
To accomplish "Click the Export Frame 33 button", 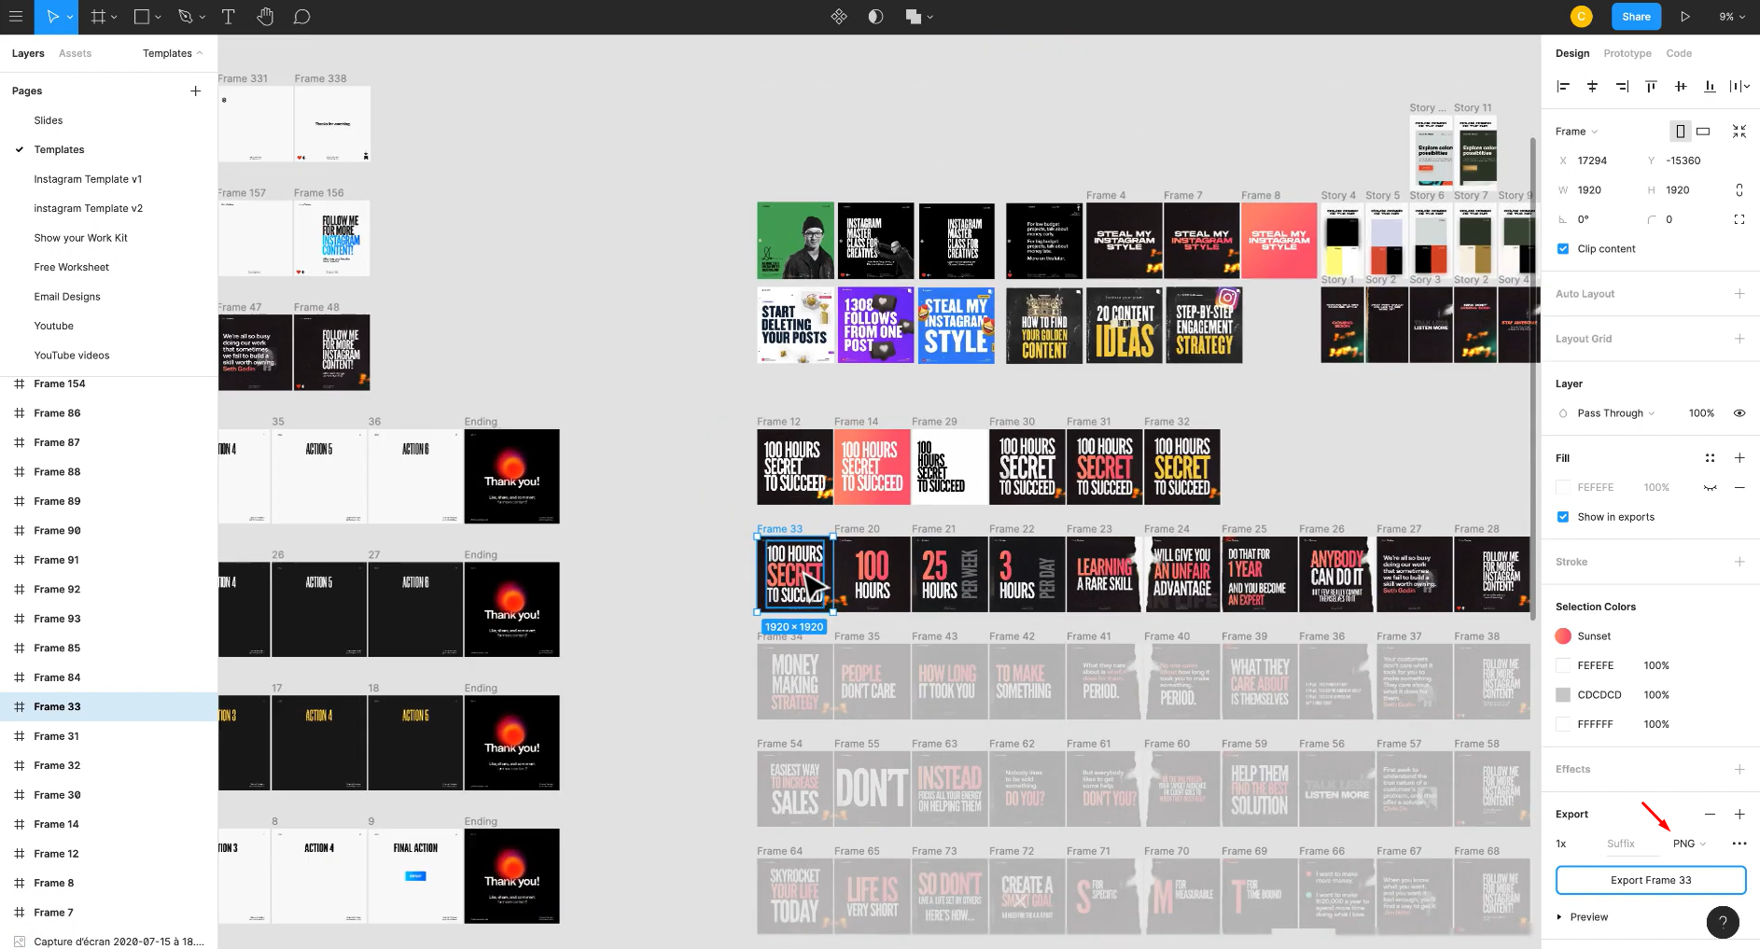I will 1650,880.
